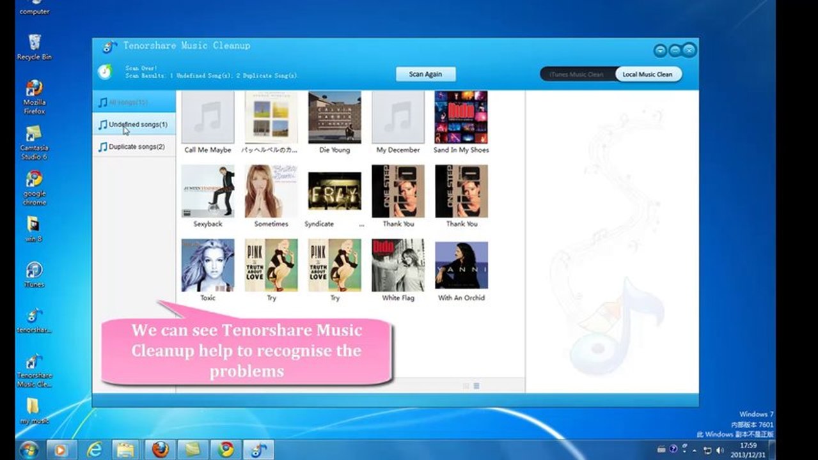This screenshot has height=460, width=818.
Task: Close the Tenorshare Music Cleanup window
Action: pos(689,50)
